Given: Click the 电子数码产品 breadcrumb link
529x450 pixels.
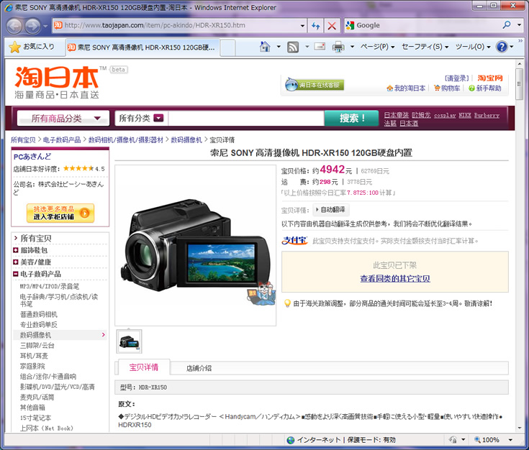Looking at the screenshot, I should pos(62,139).
